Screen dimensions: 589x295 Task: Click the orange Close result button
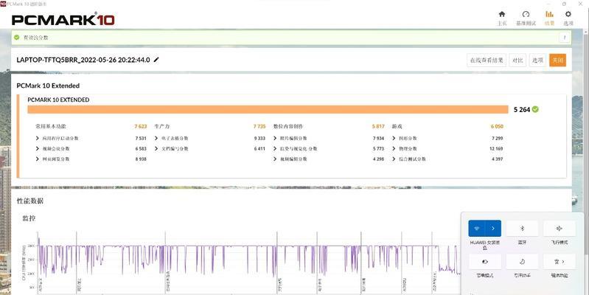coord(557,60)
